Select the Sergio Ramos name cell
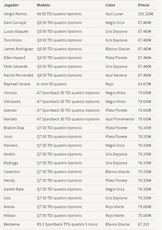Image resolution: width=162 pixels, height=230 pixels. [16, 14]
